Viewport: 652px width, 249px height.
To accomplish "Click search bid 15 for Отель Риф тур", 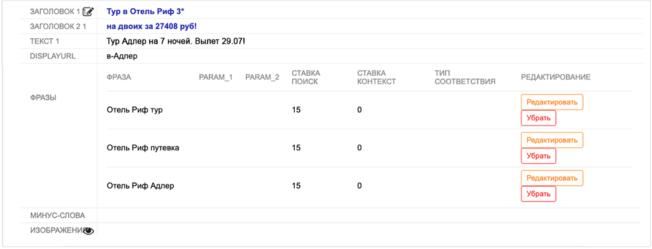I will coord(296,110).
